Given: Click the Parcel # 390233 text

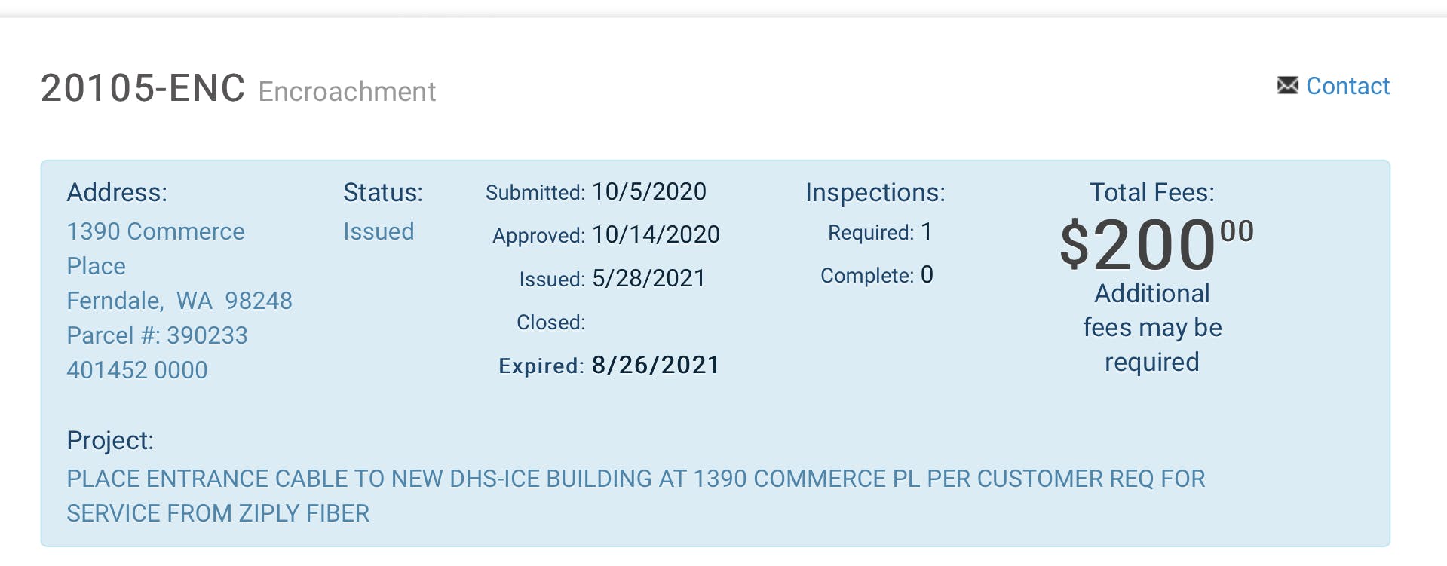Looking at the screenshot, I should (x=157, y=335).
